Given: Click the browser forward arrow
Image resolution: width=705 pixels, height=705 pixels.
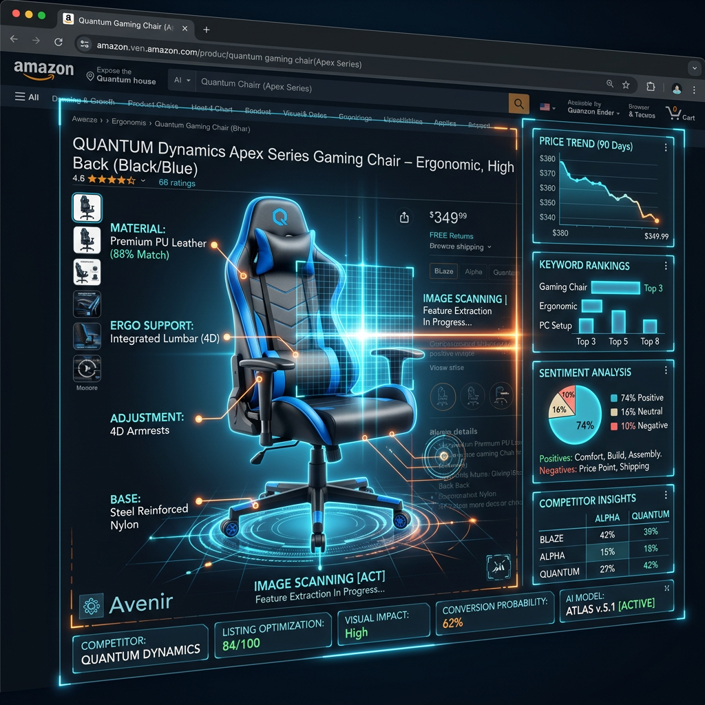Looking at the screenshot, I should 36,41.
